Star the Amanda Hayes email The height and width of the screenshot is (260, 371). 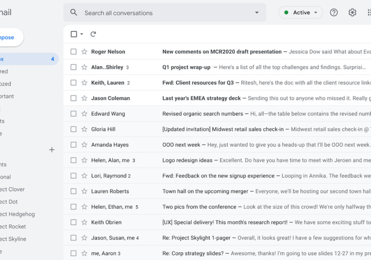(x=84, y=145)
